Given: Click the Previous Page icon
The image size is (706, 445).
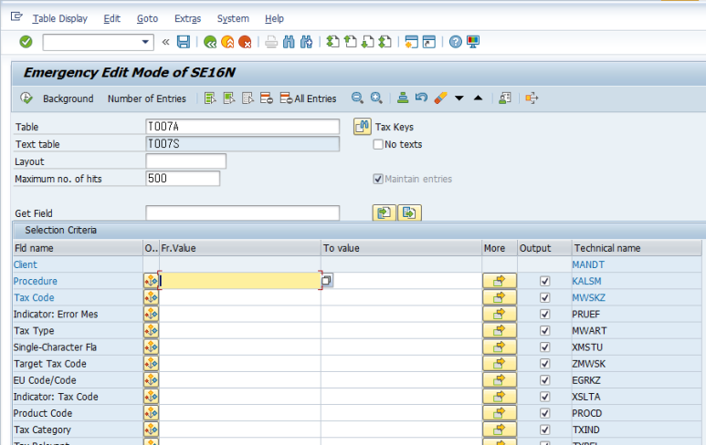Looking at the screenshot, I should (350, 42).
